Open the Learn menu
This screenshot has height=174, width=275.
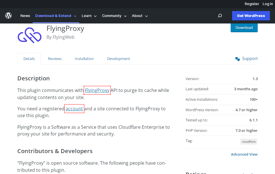coord(86,16)
